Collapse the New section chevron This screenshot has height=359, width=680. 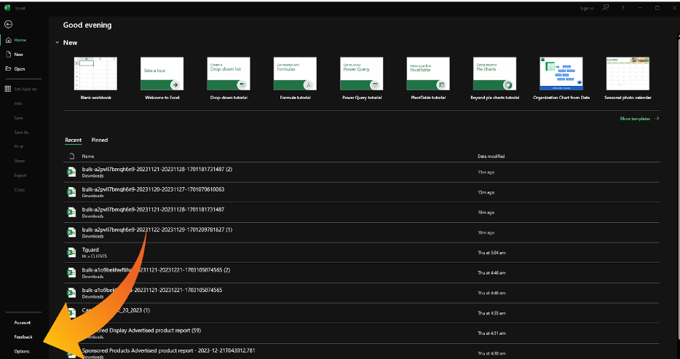coord(57,42)
